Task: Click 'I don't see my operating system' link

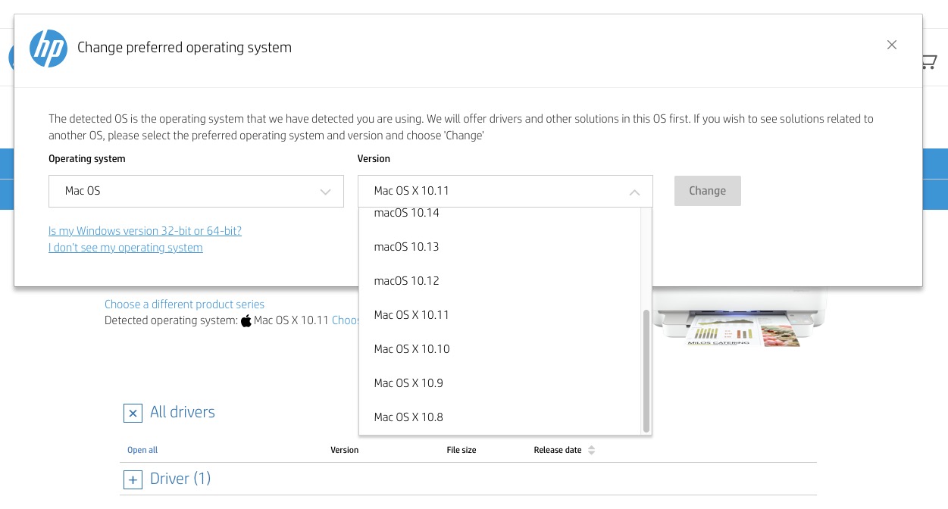Action: (x=126, y=248)
